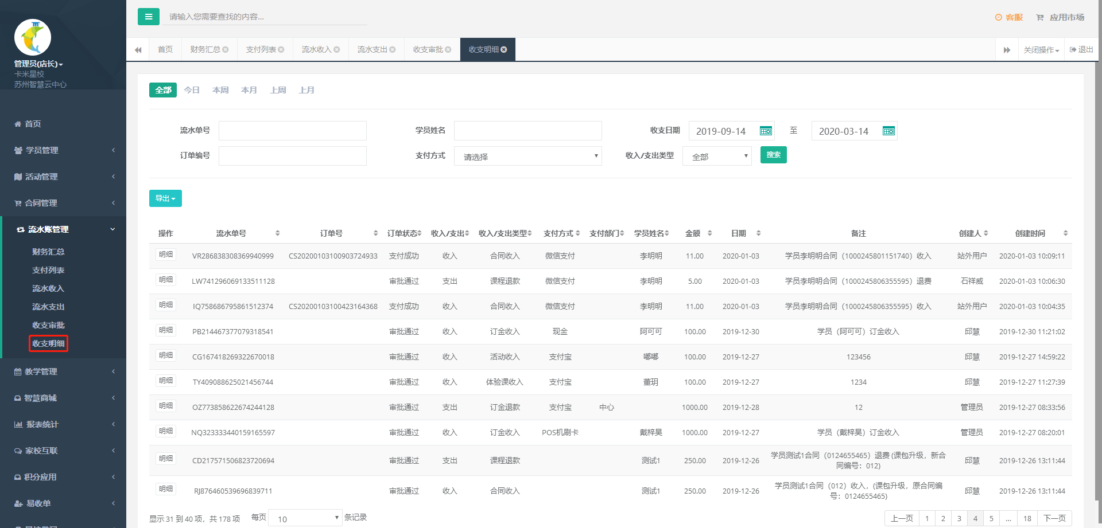Image resolution: width=1102 pixels, height=528 pixels.
Task: Sort table by 金额 column
Action: pos(709,233)
